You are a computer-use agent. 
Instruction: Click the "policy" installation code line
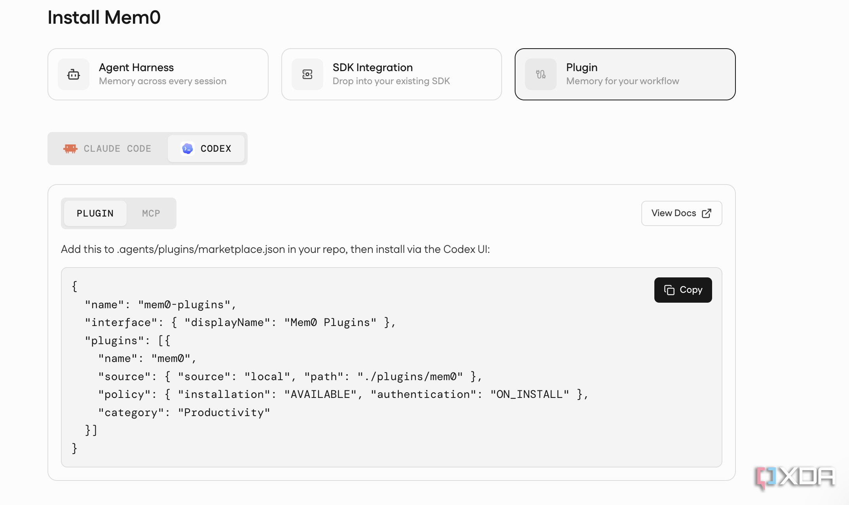[x=343, y=394]
